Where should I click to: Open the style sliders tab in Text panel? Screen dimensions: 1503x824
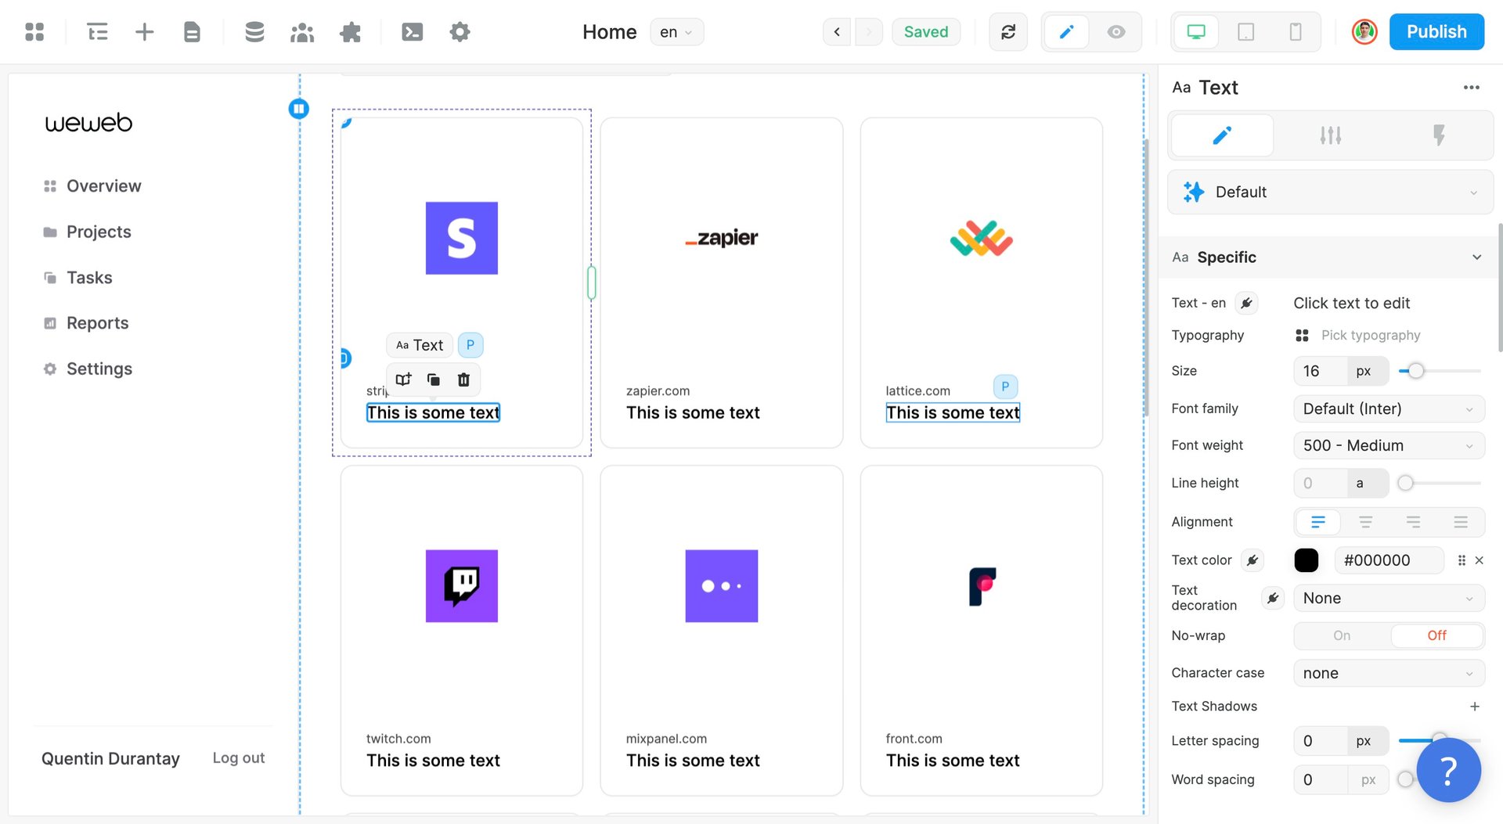click(1330, 135)
